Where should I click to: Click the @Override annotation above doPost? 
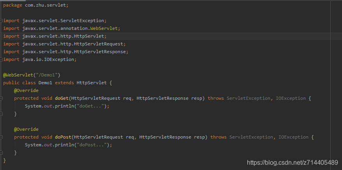(26, 129)
